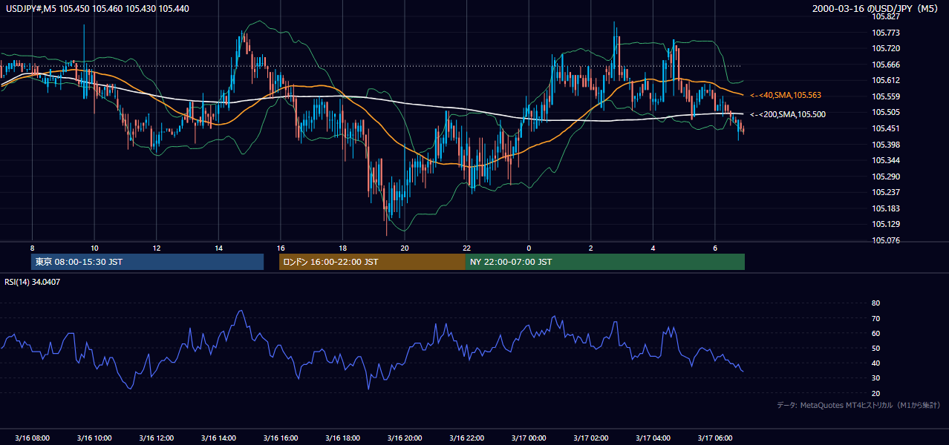949x445 pixels.
Task: Click hour tick 0 under price chart
Action: tap(529, 247)
